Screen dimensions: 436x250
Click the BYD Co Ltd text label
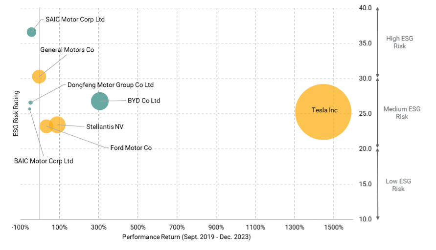pyautogui.click(x=144, y=101)
